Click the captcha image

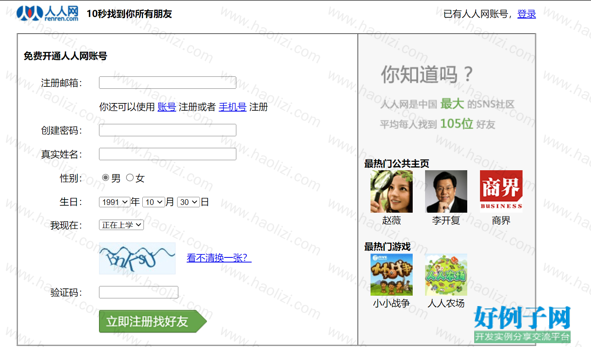(137, 258)
